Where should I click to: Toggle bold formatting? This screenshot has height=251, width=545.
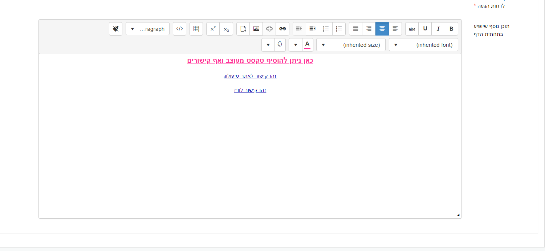click(451, 29)
